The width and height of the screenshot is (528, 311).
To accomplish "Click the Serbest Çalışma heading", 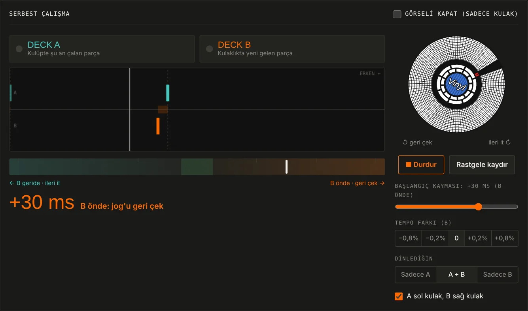I will 40,14.
